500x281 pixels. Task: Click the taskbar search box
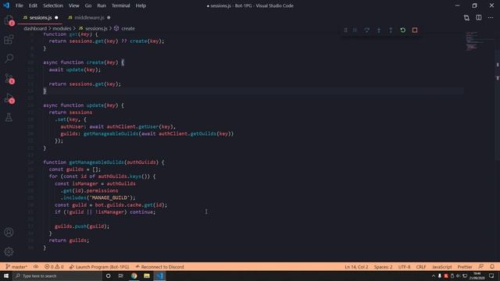pos(57,276)
